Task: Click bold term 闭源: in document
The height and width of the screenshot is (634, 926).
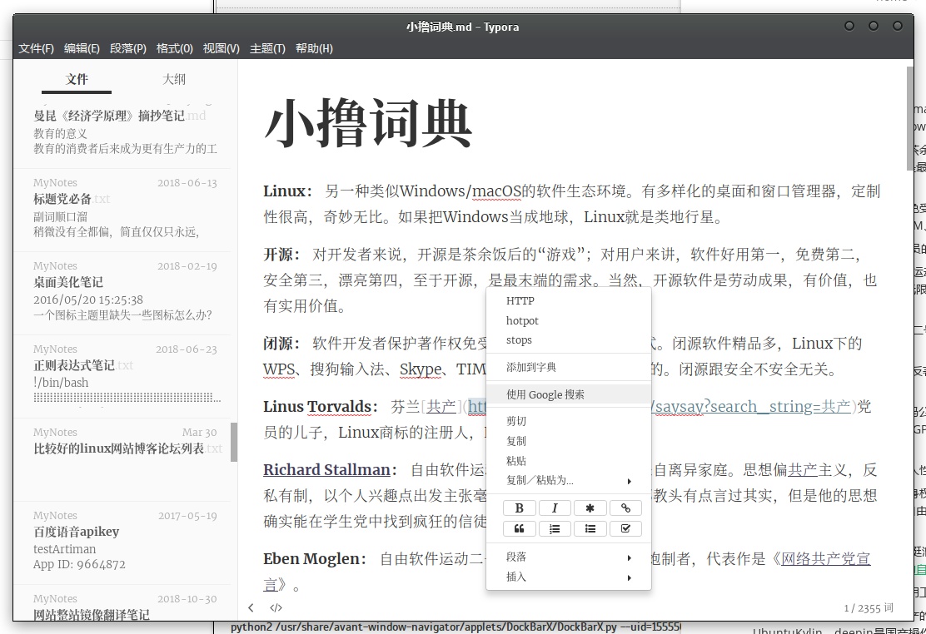Action: tap(281, 344)
